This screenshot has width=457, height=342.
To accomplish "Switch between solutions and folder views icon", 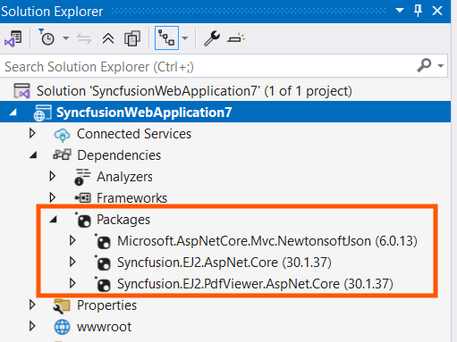I will click(13, 38).
